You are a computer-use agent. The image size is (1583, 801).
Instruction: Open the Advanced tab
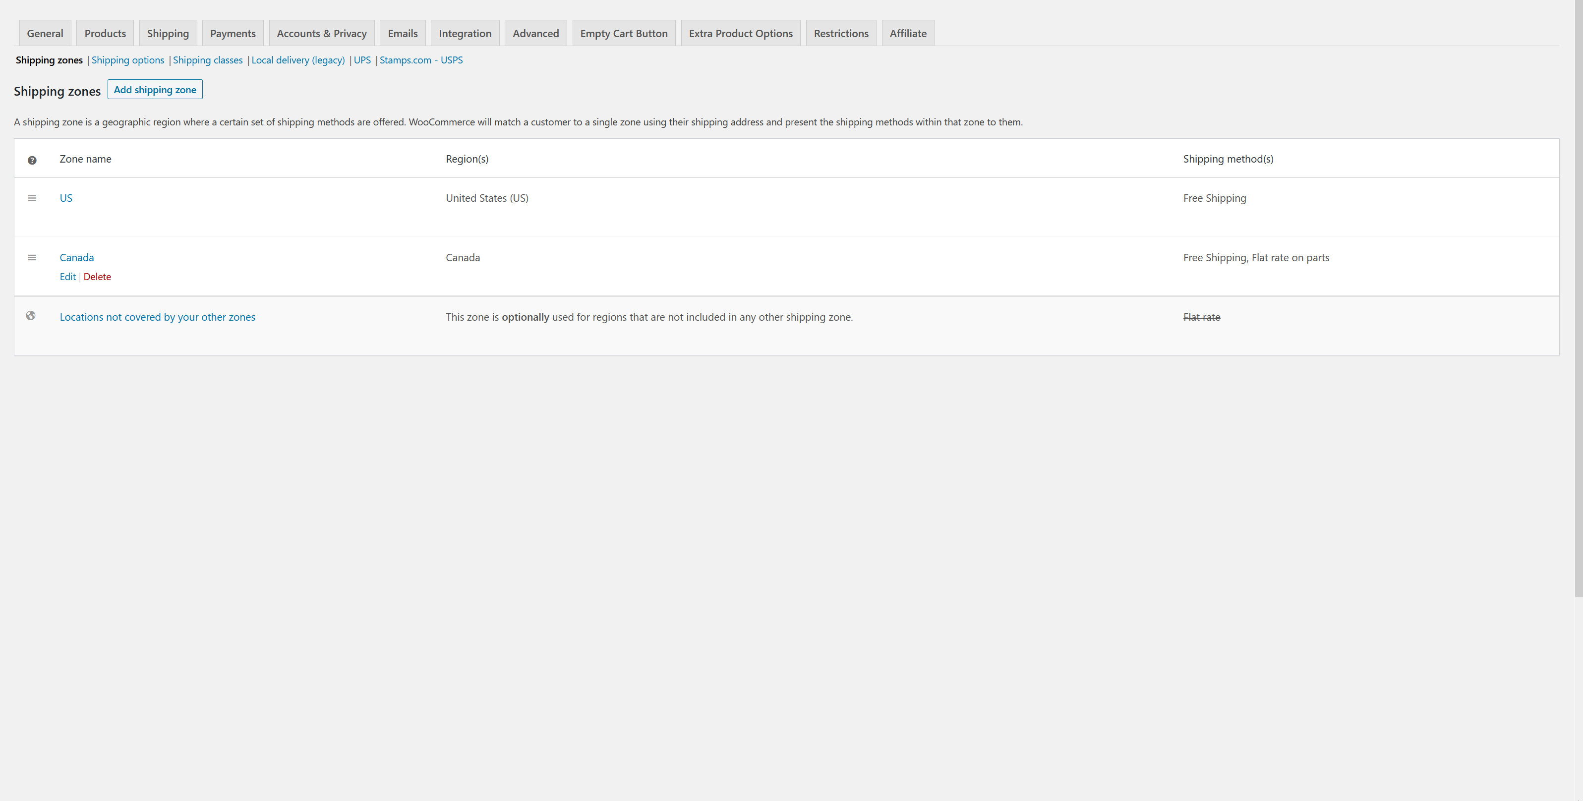pyautogui.click(x=536, y=33)
